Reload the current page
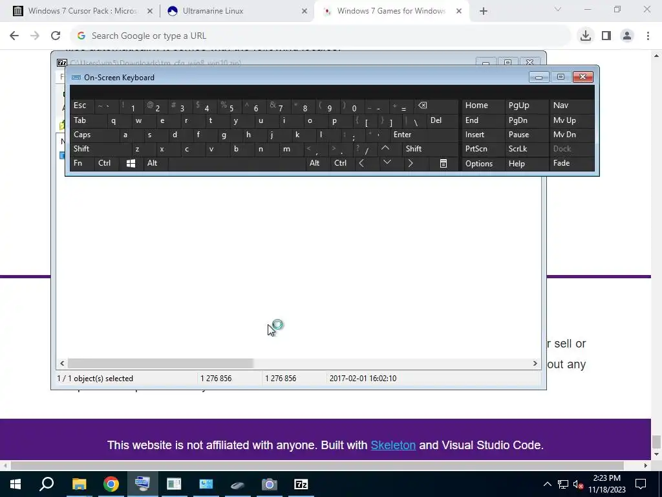Screen dimensions: 662x497 (56, 36)
